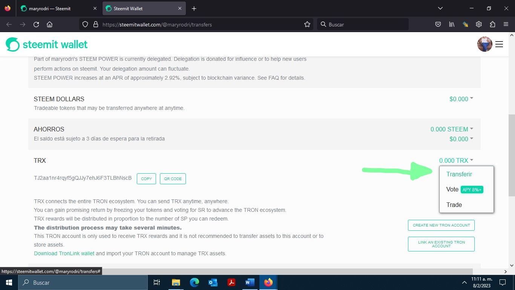
Task: Click the browser back arrow
Action: pyautogui.click(x=9, y=25)
